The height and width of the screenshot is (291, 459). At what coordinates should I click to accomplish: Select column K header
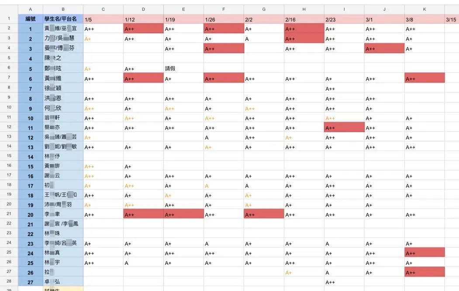click(x=424, y=9)
